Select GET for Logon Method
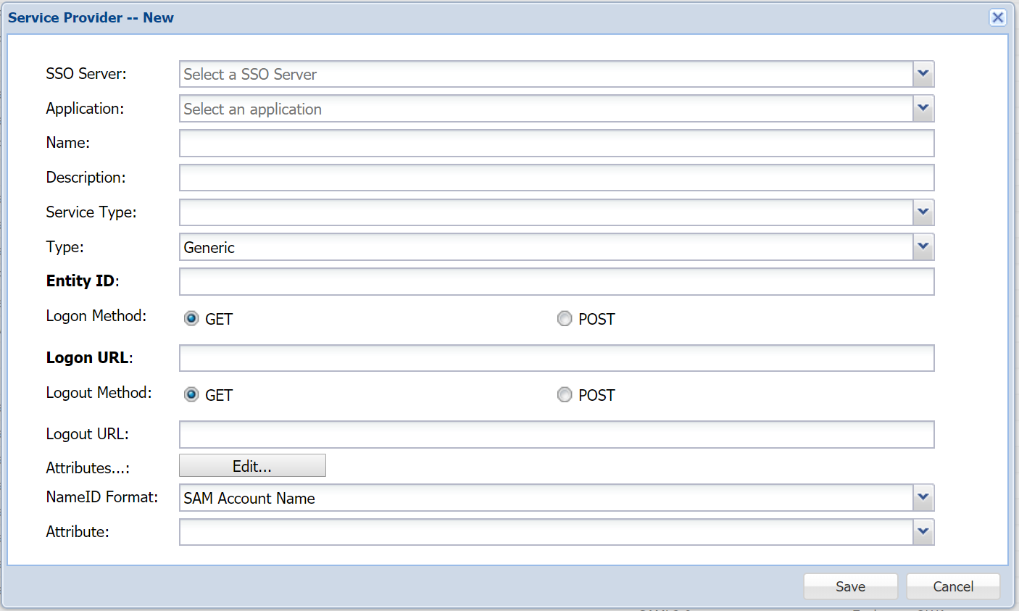Screen dimensions: 1019x611 tap(191, 319)
